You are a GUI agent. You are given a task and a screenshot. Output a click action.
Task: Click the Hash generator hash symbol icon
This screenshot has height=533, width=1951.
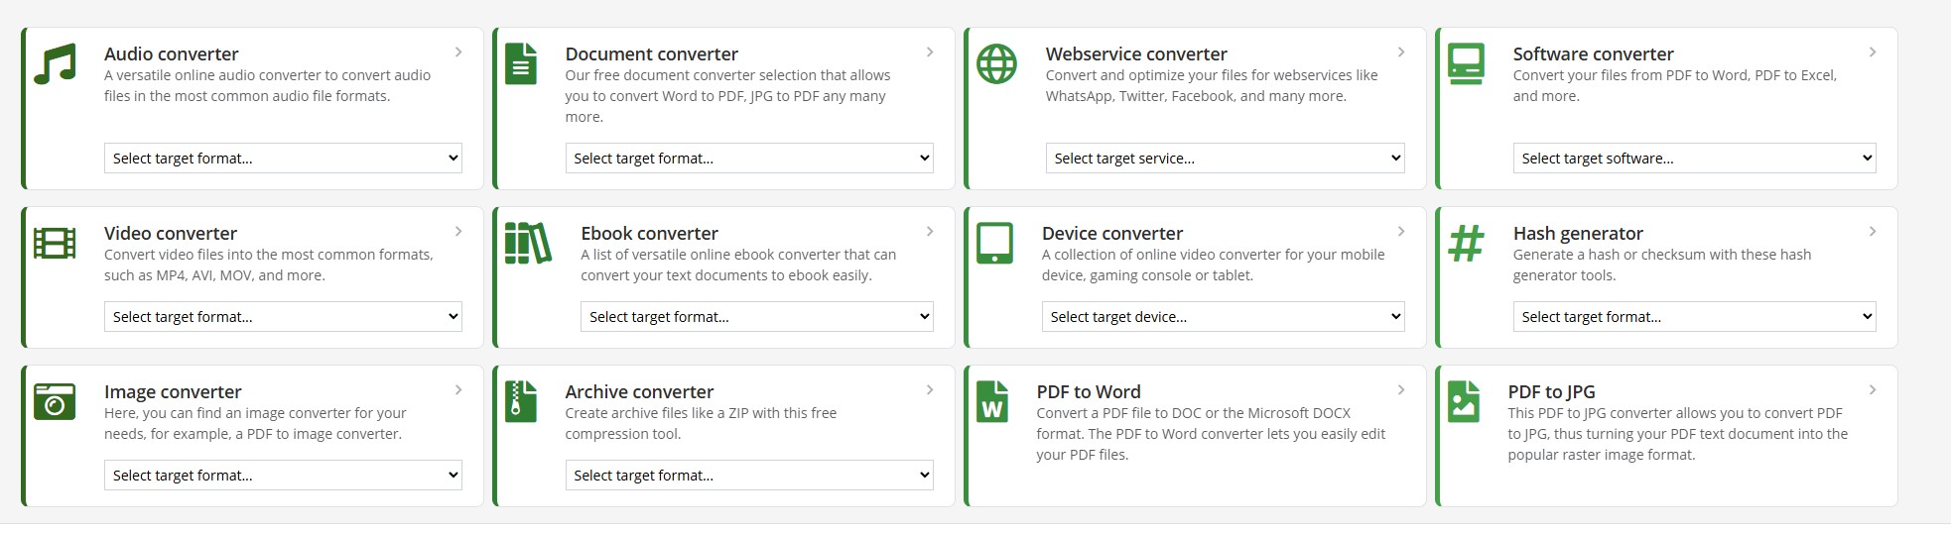(1466, 244)
